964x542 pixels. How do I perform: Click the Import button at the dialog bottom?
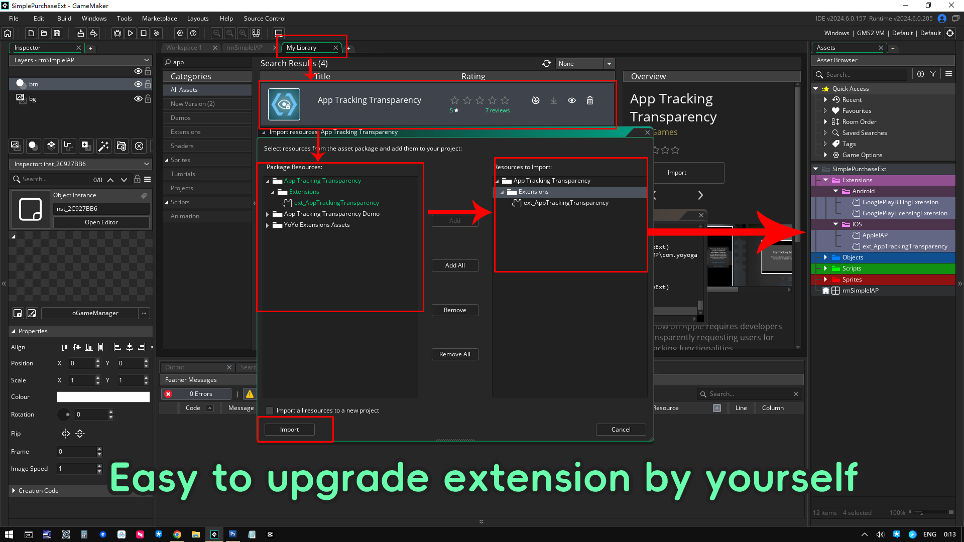click(289, 429)
